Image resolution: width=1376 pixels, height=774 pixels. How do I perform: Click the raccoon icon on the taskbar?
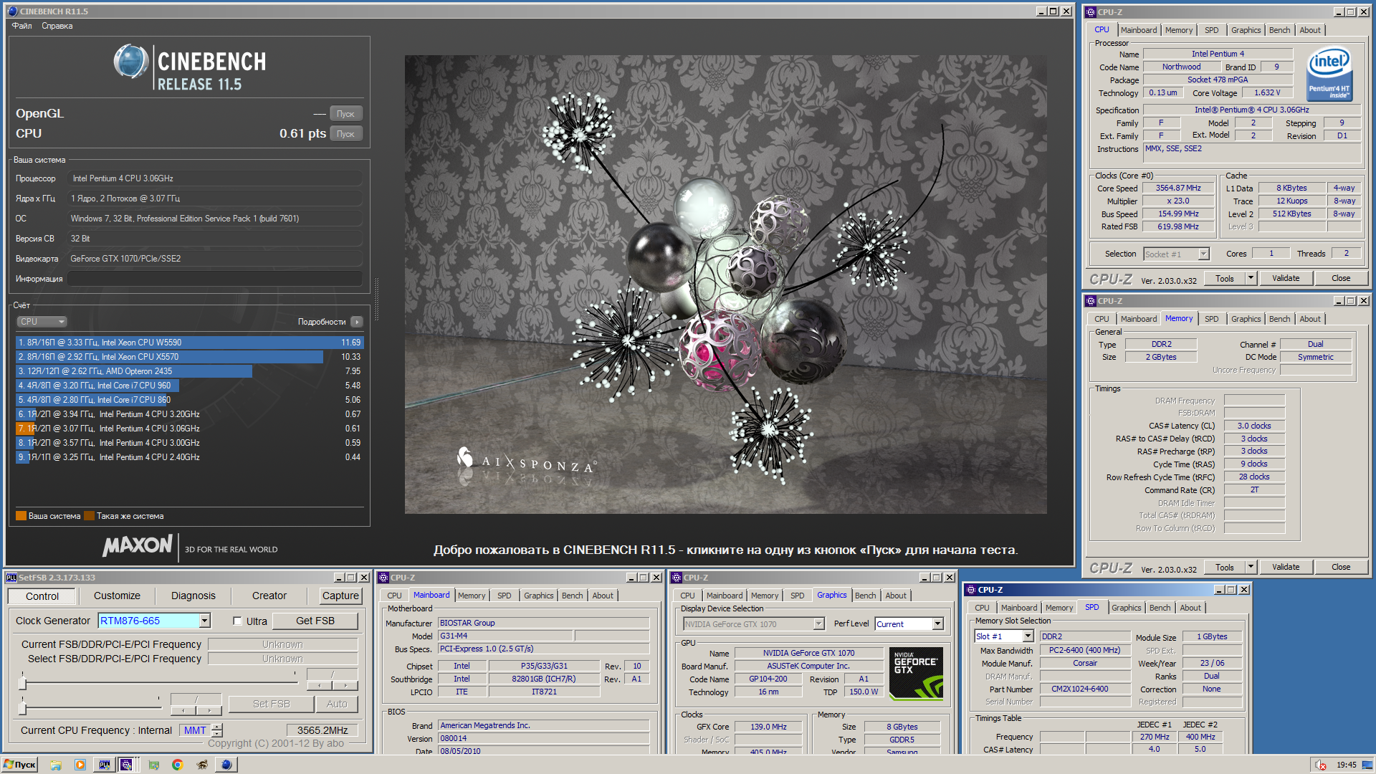202,765
